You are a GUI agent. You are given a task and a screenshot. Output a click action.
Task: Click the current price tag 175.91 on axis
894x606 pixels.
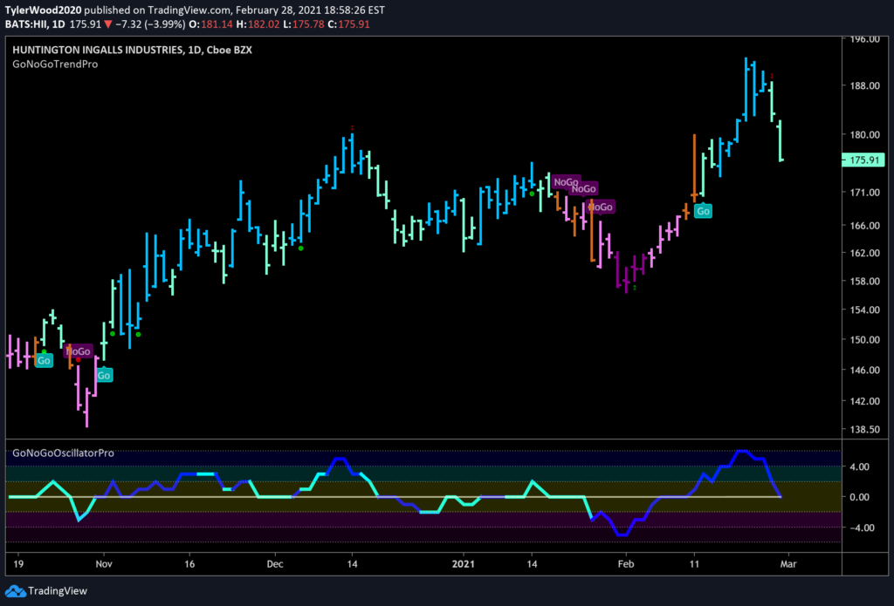coord(863,160)
